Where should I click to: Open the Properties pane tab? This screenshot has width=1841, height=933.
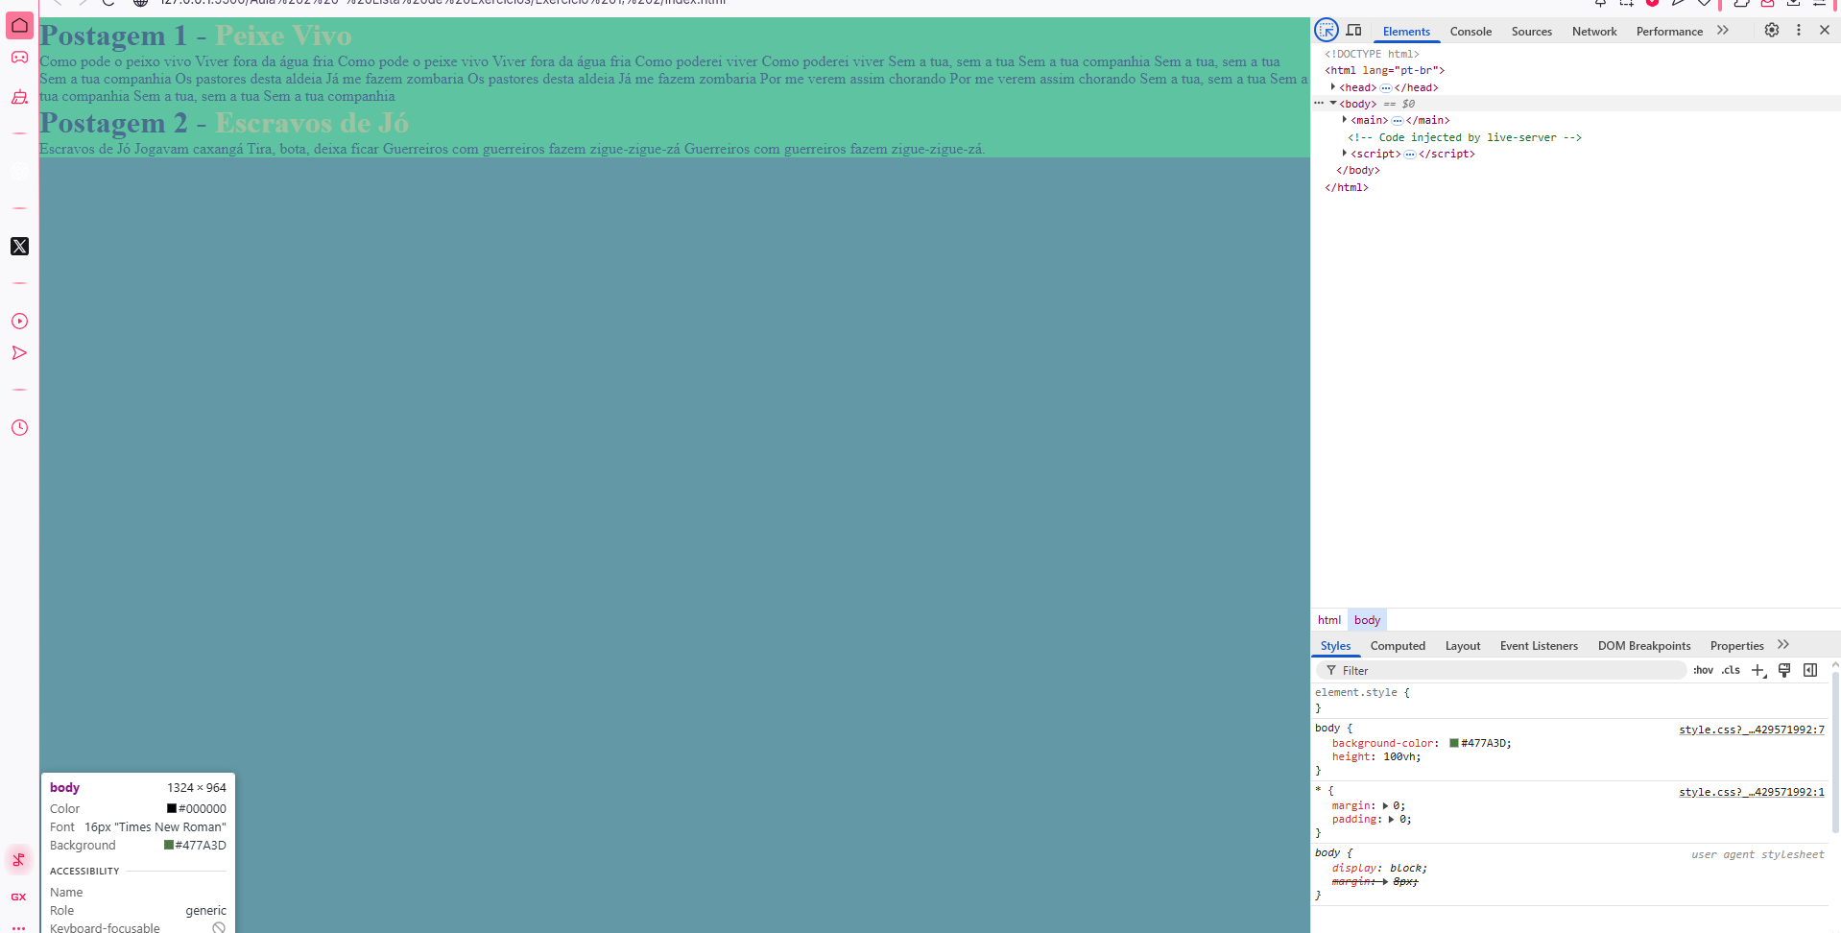click(1736, 646)
